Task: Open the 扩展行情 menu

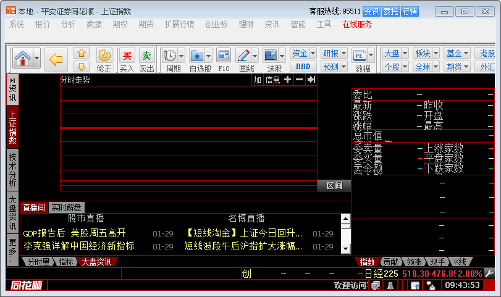Action: point(180,24)
